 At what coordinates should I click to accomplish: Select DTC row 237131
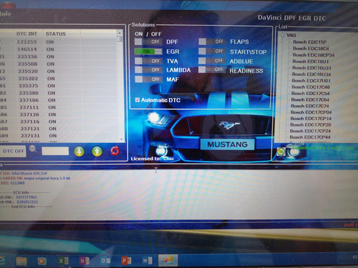click(x=59, y=136)
